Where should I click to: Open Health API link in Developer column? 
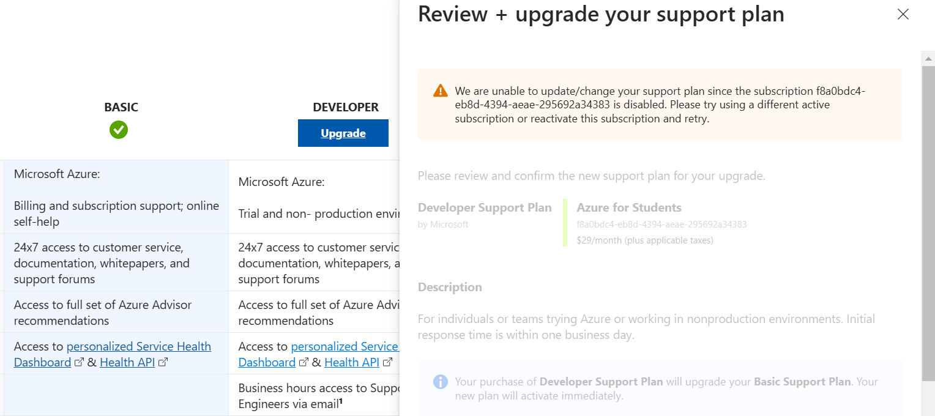(352, 362)
